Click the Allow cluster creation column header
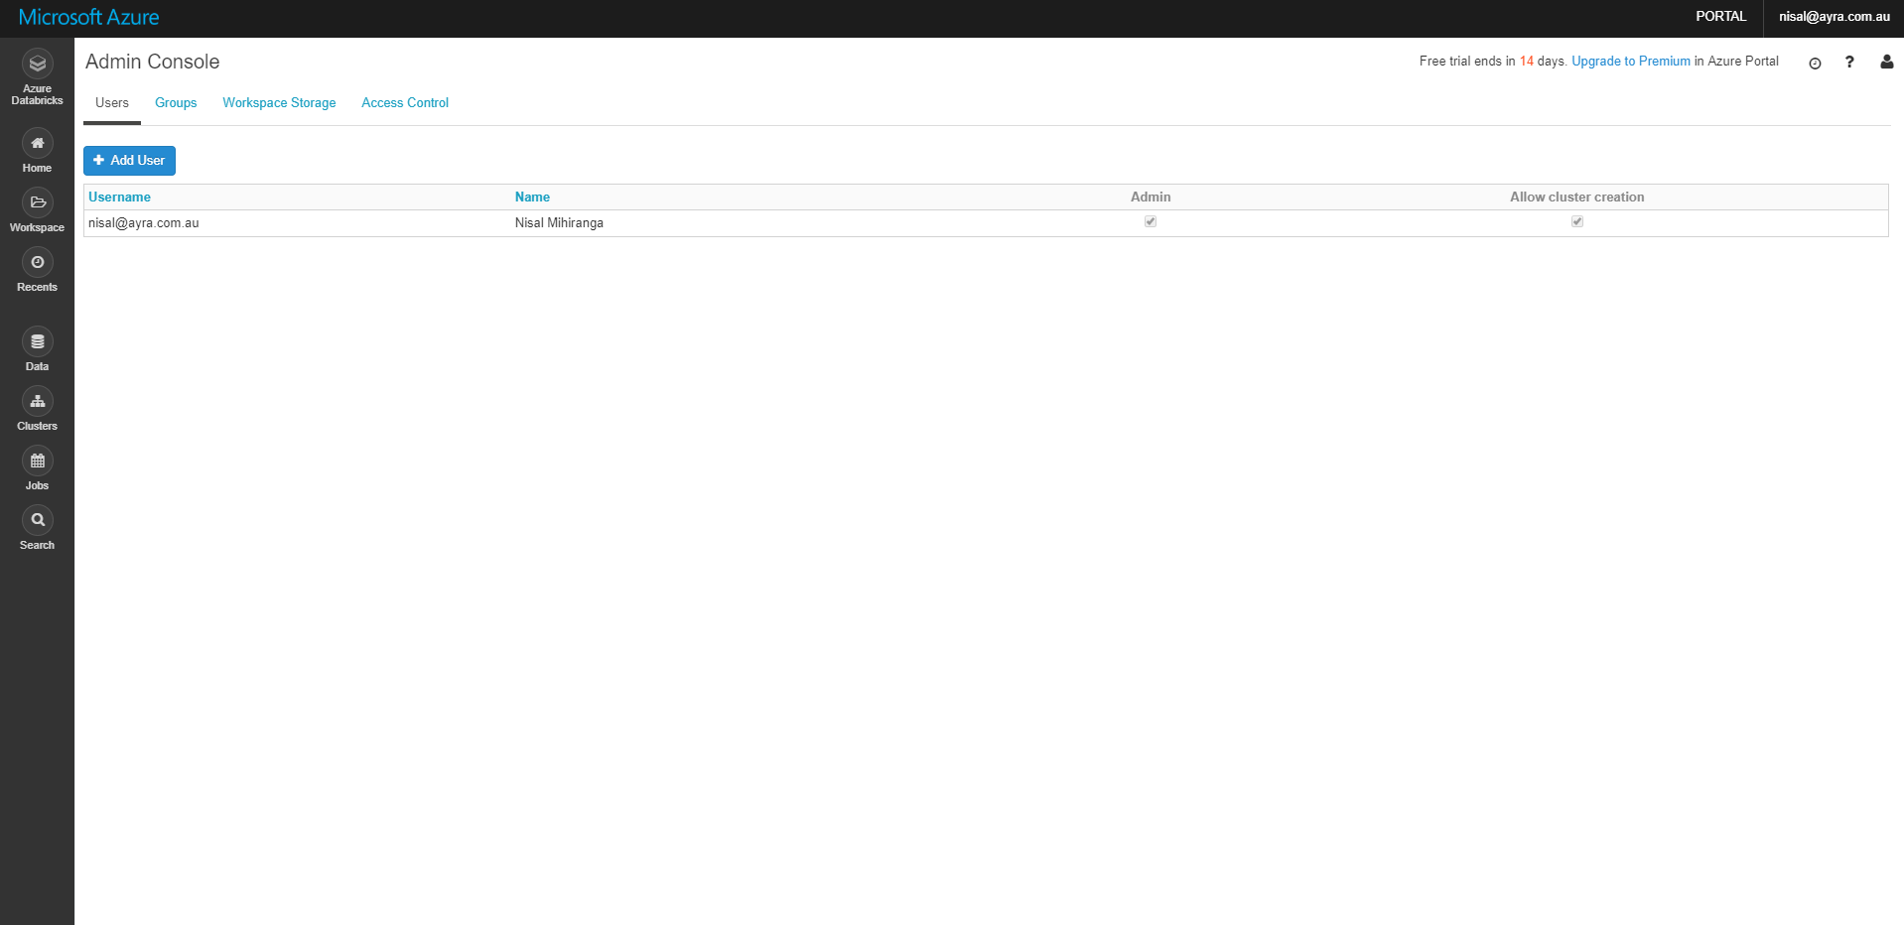The height and width of the screenshot is (925, 1904). 1576,198
